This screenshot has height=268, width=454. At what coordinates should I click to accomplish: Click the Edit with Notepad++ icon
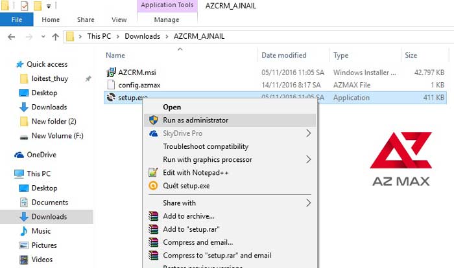click(x=153, y=173)
